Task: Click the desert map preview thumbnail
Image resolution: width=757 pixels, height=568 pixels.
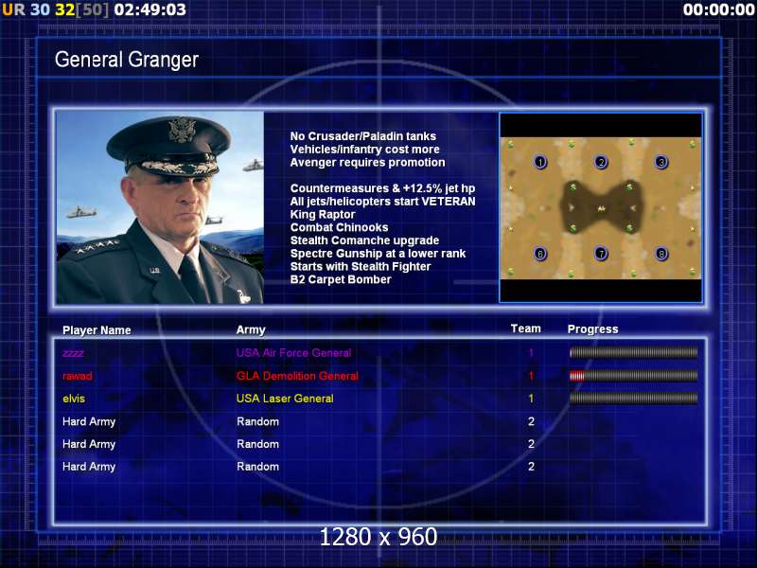Action: 601,207
